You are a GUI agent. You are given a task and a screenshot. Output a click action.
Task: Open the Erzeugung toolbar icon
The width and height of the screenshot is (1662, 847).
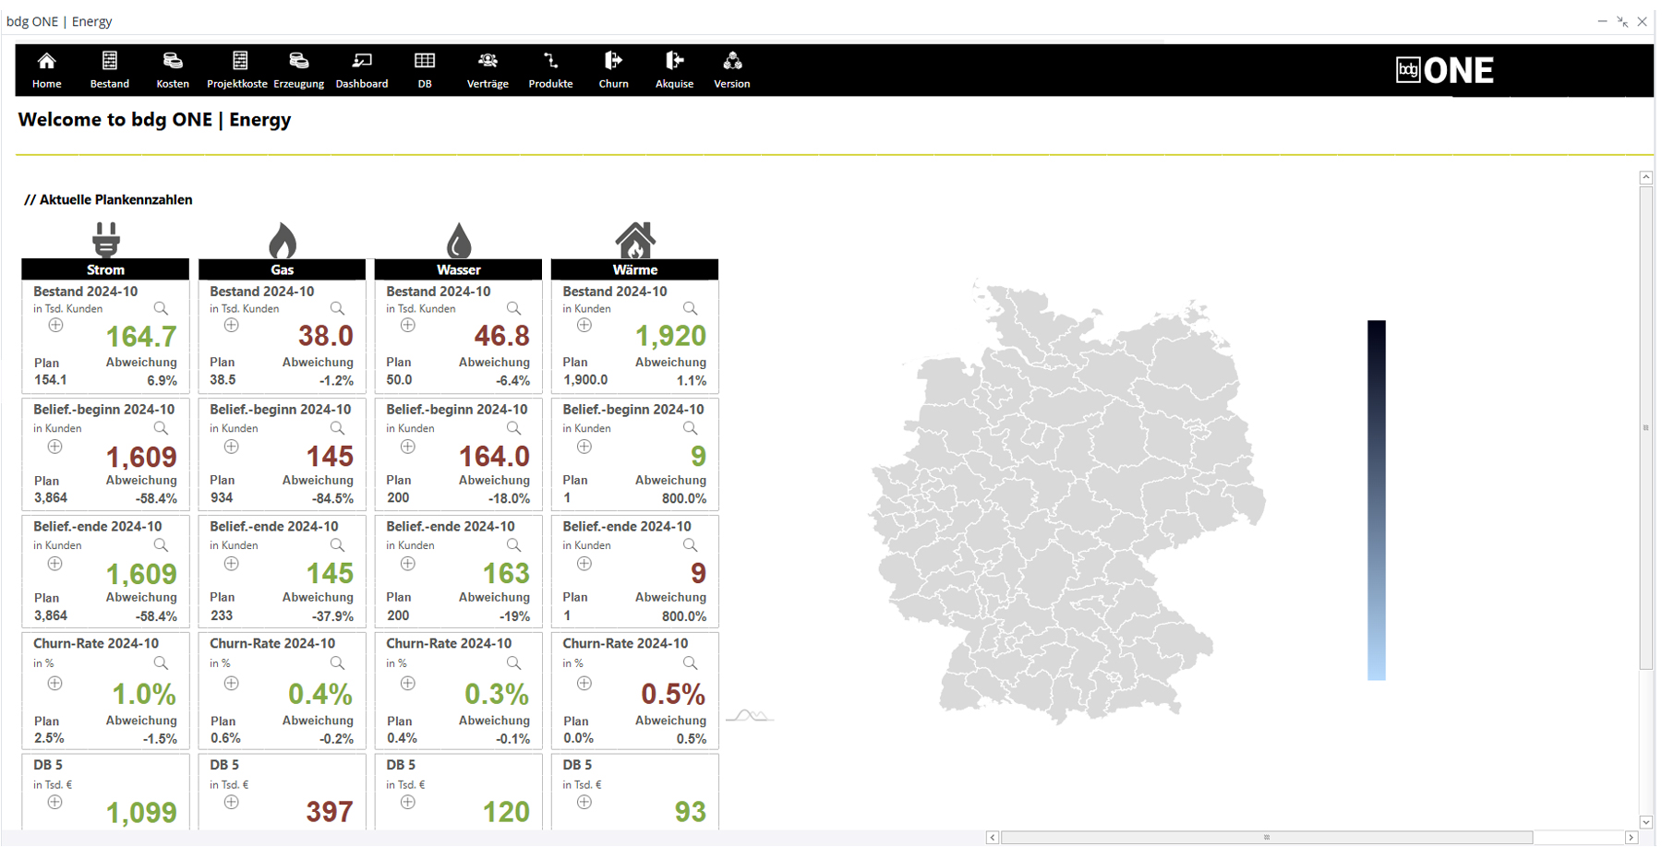pyautogui.click(x=298, y=62)
